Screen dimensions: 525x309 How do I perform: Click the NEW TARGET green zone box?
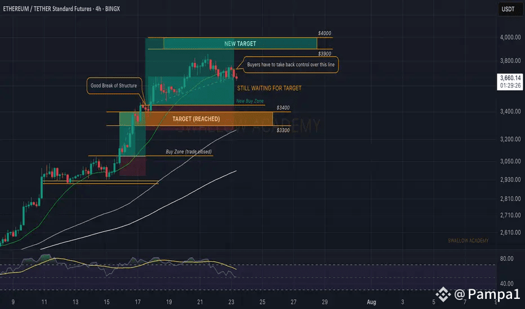[240, 43]
